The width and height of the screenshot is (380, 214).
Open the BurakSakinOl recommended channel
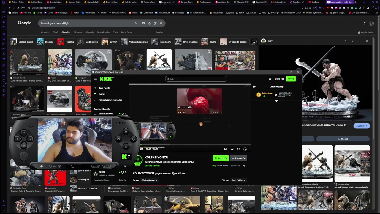click(109, 114)
